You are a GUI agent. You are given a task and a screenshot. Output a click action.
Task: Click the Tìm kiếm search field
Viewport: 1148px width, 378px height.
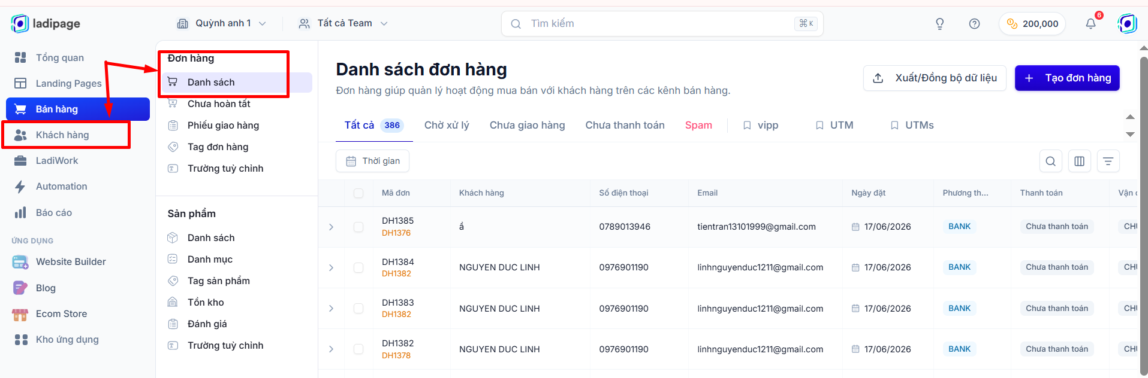[662, 23]
